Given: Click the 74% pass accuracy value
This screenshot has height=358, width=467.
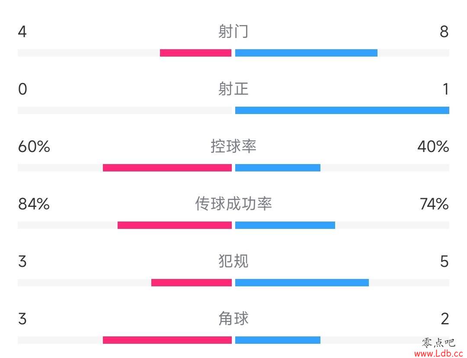Looking at the screenshot, I should (434, 204).
